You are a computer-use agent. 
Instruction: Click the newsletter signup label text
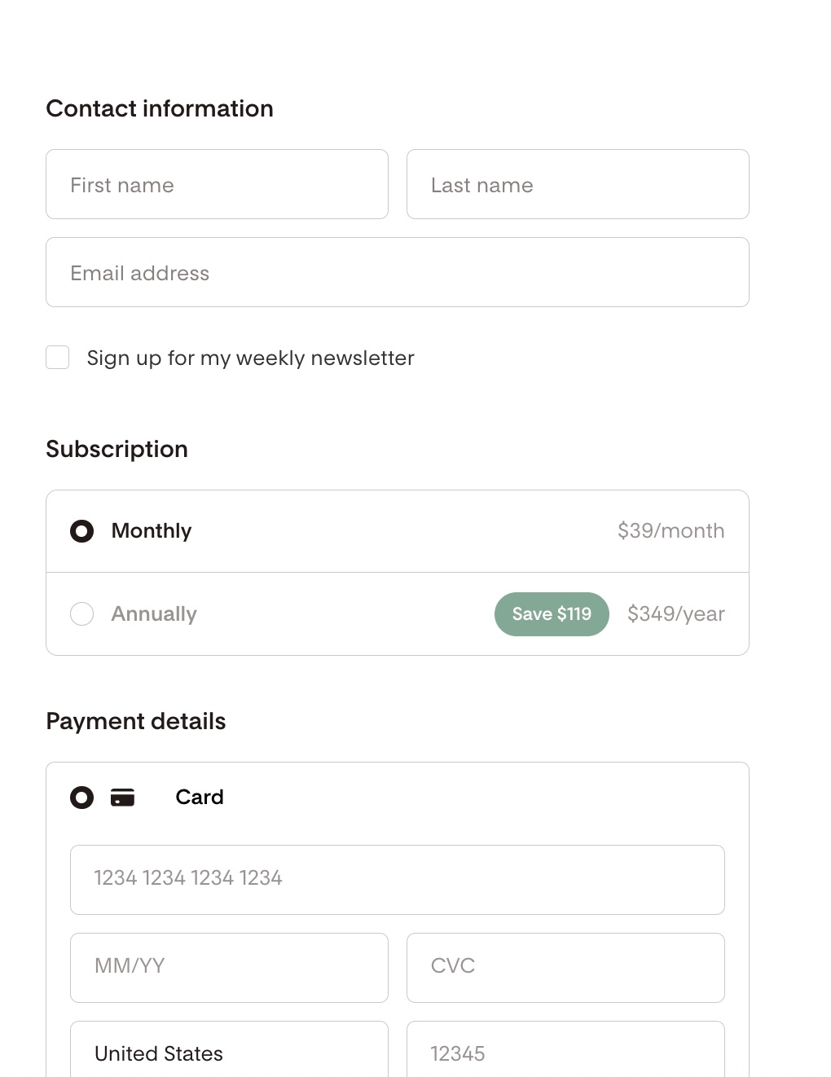251,358
